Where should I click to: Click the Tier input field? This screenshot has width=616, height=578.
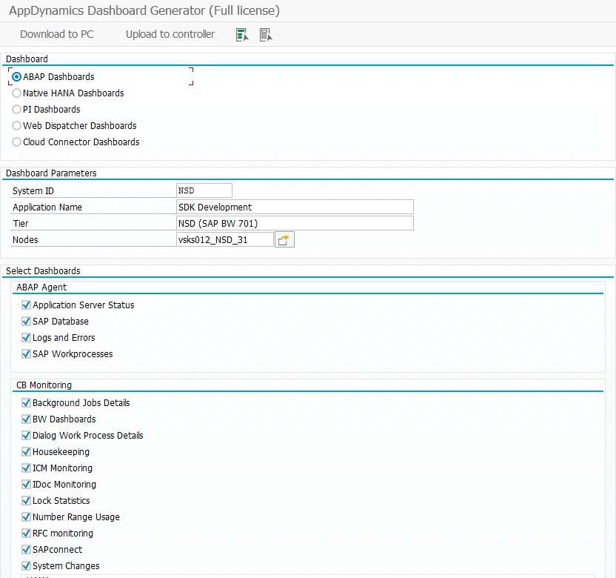coord(295,223)
